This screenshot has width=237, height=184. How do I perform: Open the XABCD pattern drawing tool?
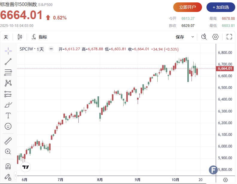pyautogui.click(x=8, y=83)
